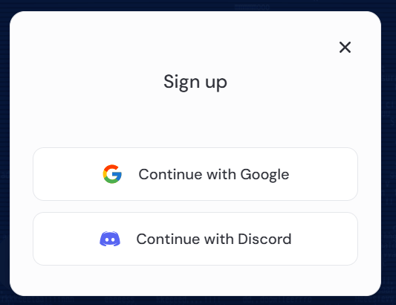Close the Sign up dialog

click(x=345, y=48)
